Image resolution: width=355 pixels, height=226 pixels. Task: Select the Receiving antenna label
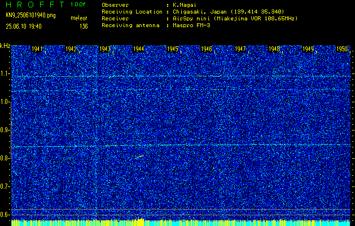point(130,25)
